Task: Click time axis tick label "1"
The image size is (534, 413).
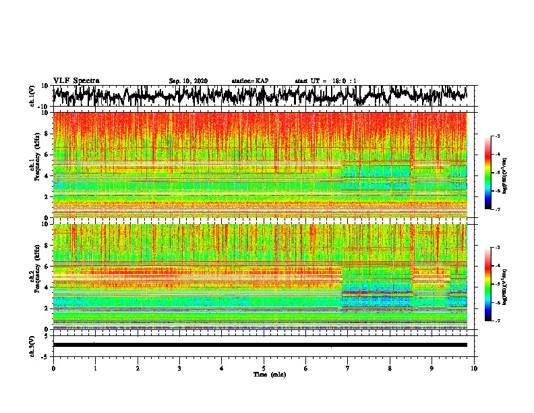Action: point(95,368)
